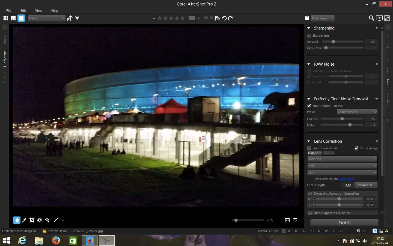Flag image as pick
The image size is (393, 246).
(206, 18)
